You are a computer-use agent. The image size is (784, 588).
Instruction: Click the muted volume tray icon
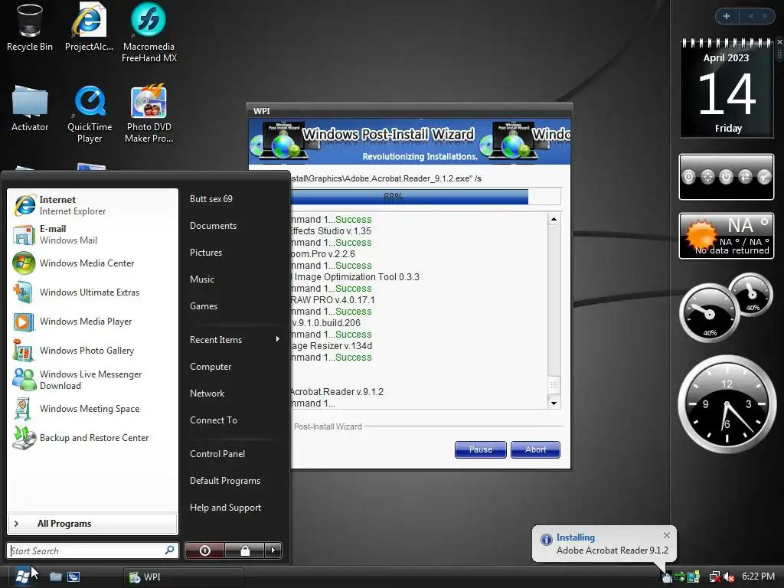729,577
